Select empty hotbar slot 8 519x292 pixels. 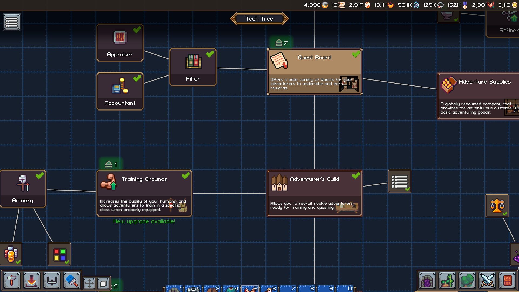[x=307, y=288]
